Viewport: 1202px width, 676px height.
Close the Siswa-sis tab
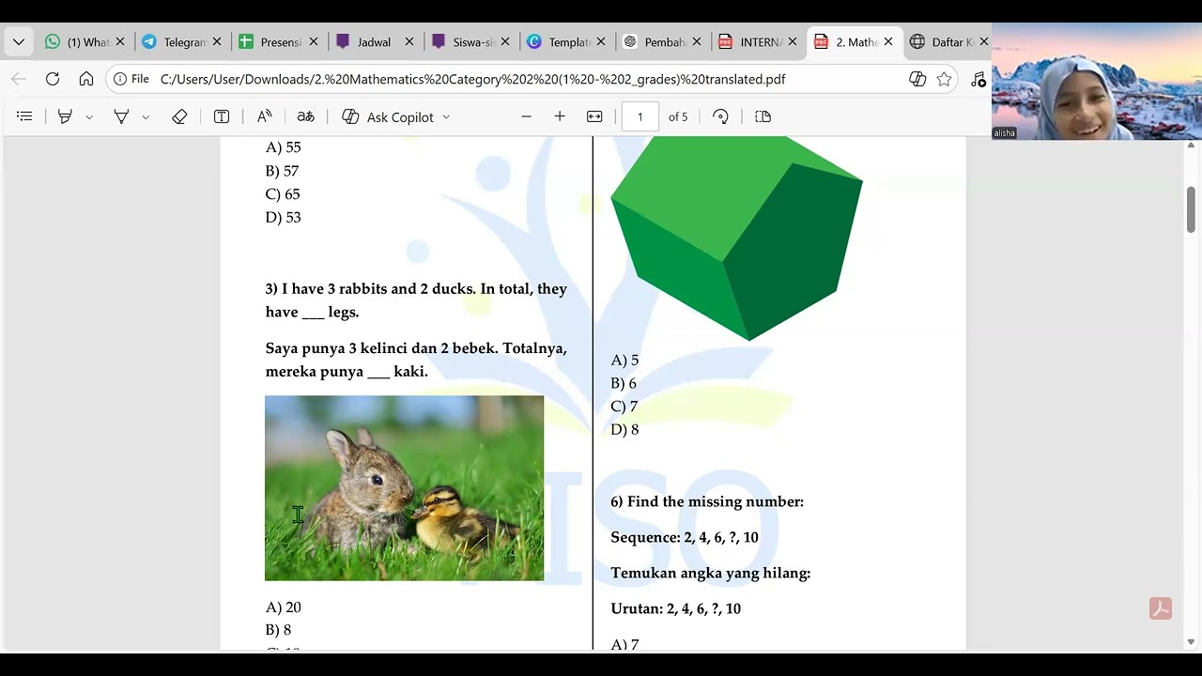506,42
